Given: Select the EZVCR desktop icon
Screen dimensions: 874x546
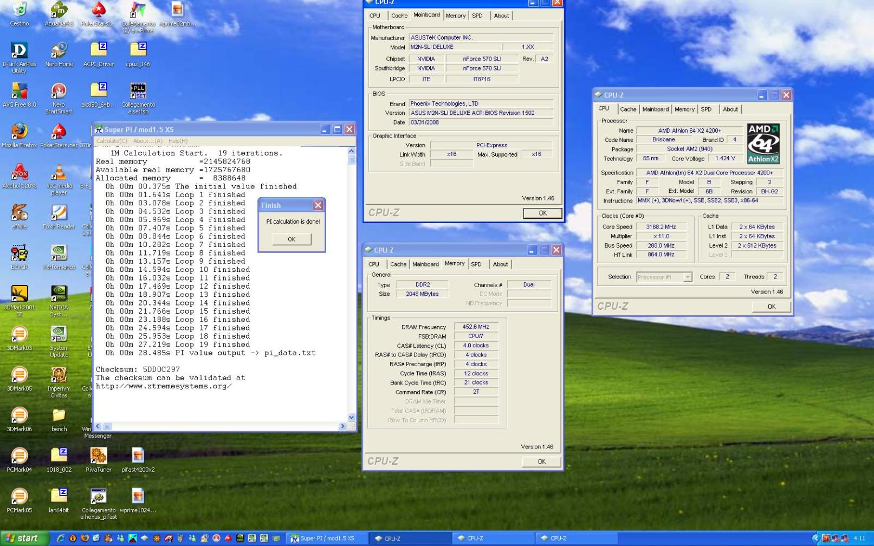Looking at the screenshot, I should (19, 257).
